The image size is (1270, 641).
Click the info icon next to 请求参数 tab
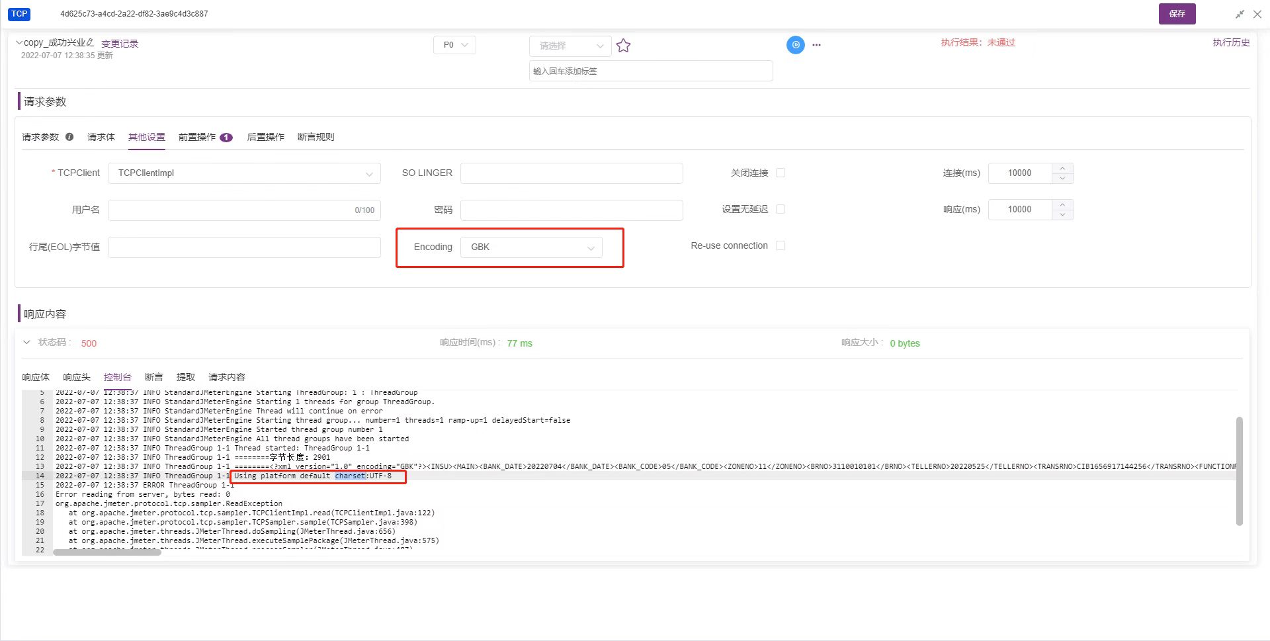point(69,137)
